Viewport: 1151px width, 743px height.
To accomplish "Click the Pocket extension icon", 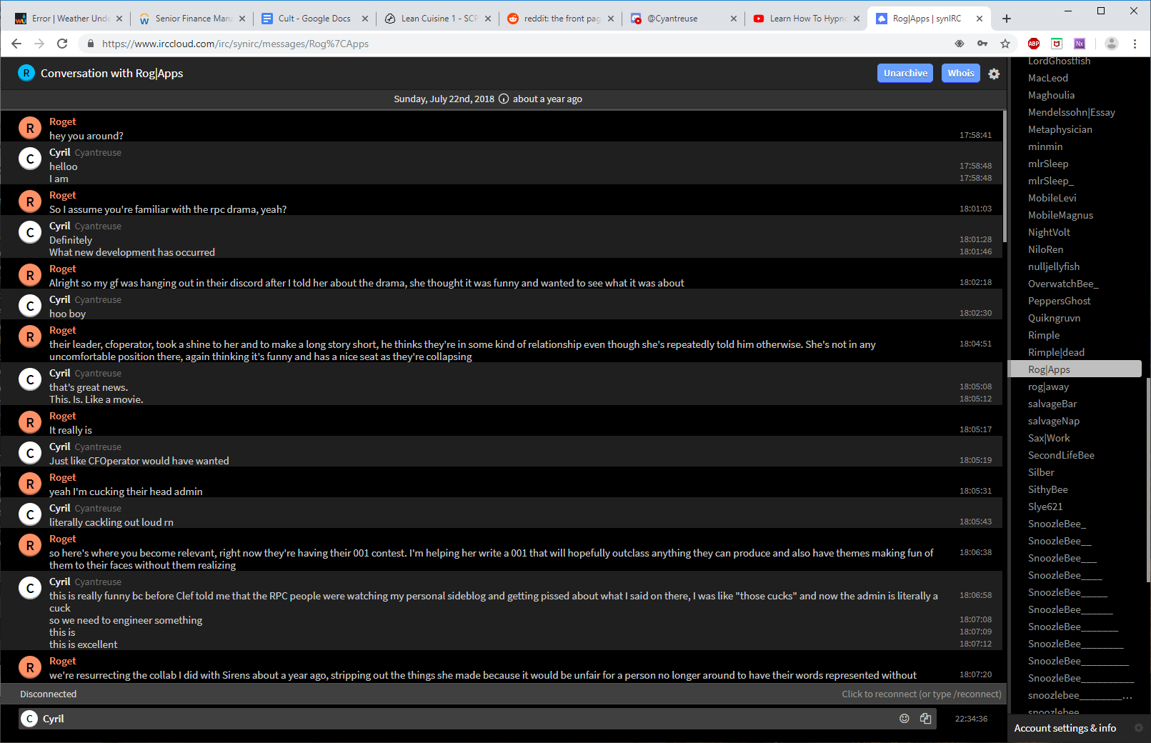I will point(1057,44).
